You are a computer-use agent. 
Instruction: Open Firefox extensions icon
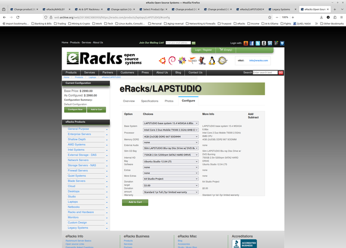(x=335, y=17)
